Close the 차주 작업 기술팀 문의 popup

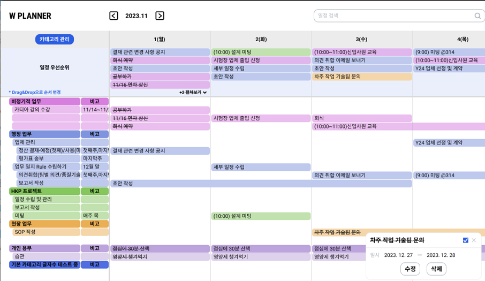pyautogui.click(x=474, y=240)
